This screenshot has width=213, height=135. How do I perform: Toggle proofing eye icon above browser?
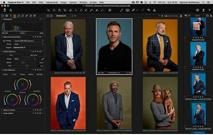point(186,16)
